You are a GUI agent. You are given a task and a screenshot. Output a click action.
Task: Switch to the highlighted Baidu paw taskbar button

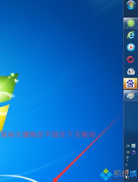point(130,83)
